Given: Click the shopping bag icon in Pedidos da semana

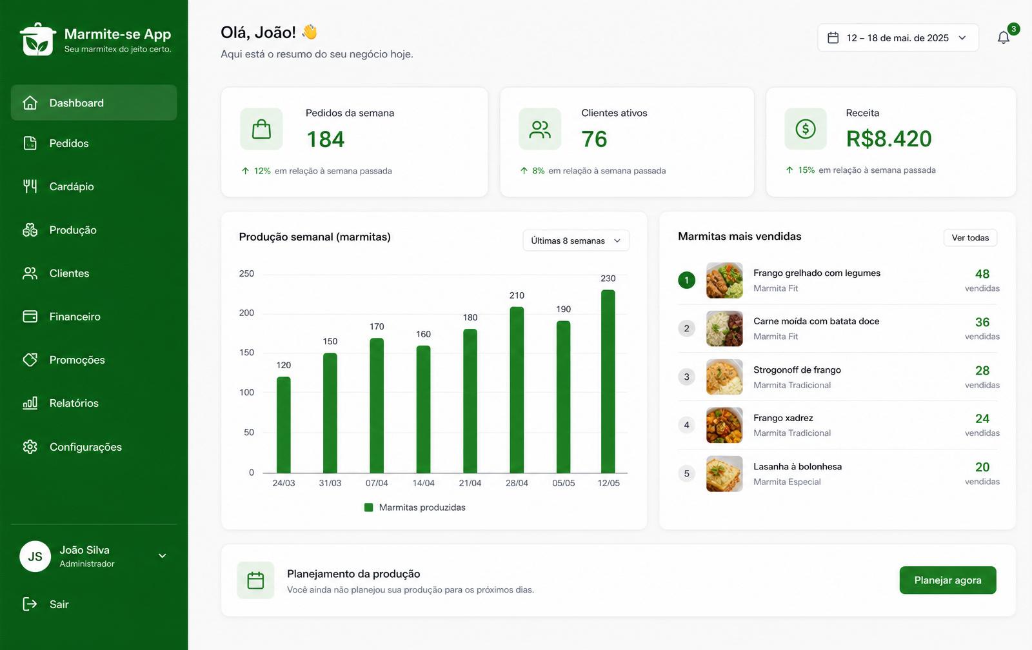Looking at the screenshot, I should [x=261, y=129].
